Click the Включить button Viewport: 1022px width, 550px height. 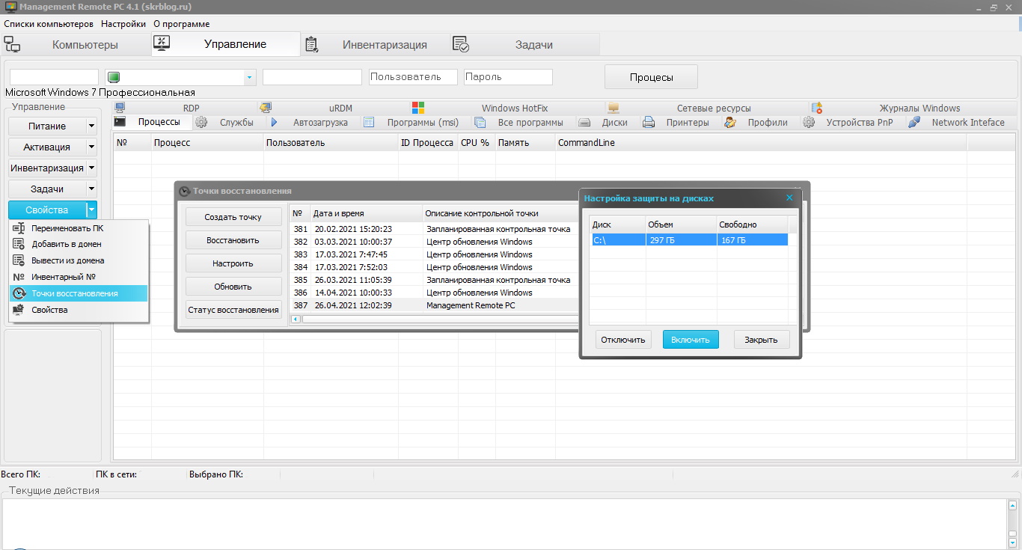click(x=691, y=340)
